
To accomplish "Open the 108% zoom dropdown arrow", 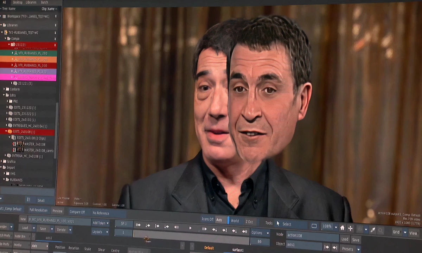I will coord(336,227).
